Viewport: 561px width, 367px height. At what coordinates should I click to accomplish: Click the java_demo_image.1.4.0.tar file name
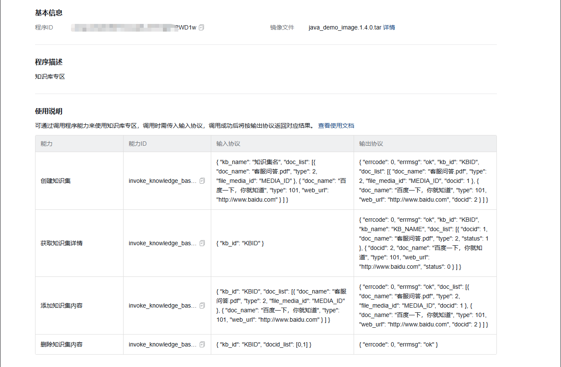345,27
